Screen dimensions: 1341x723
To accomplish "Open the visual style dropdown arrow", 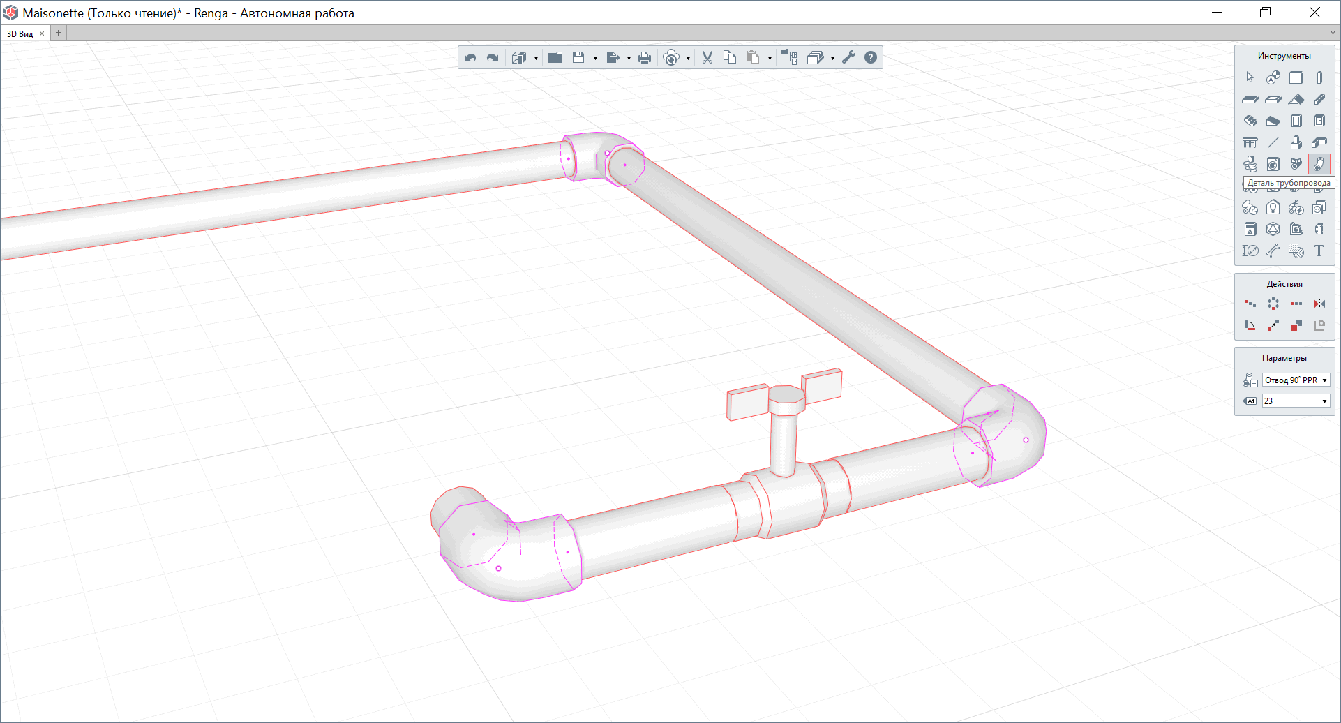I will tap(536, 58).
